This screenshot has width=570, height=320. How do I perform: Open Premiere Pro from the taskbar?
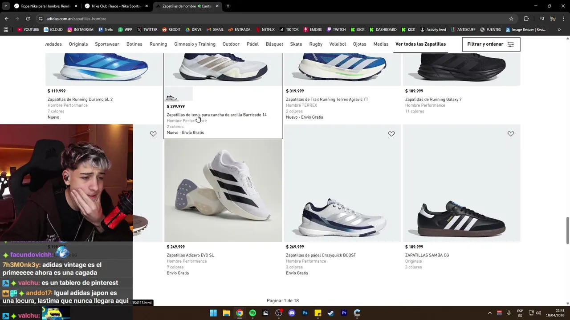pos(344,313)
